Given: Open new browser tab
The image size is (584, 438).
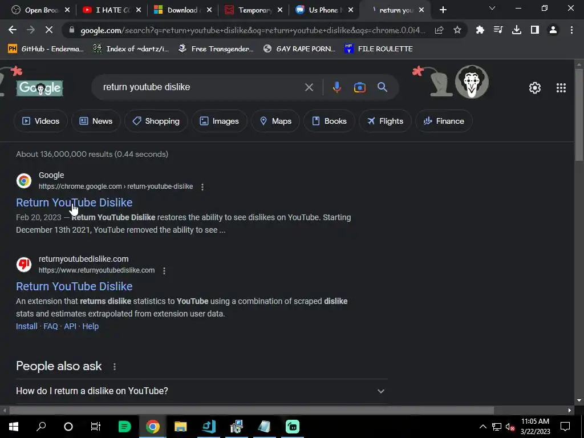Looking at the screenshot, I should 443,10.
